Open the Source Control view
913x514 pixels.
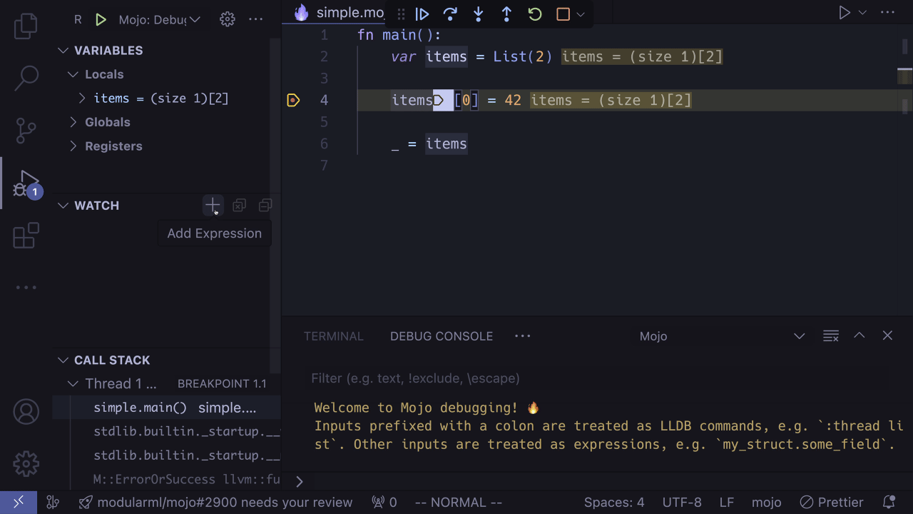coord(26,130)
